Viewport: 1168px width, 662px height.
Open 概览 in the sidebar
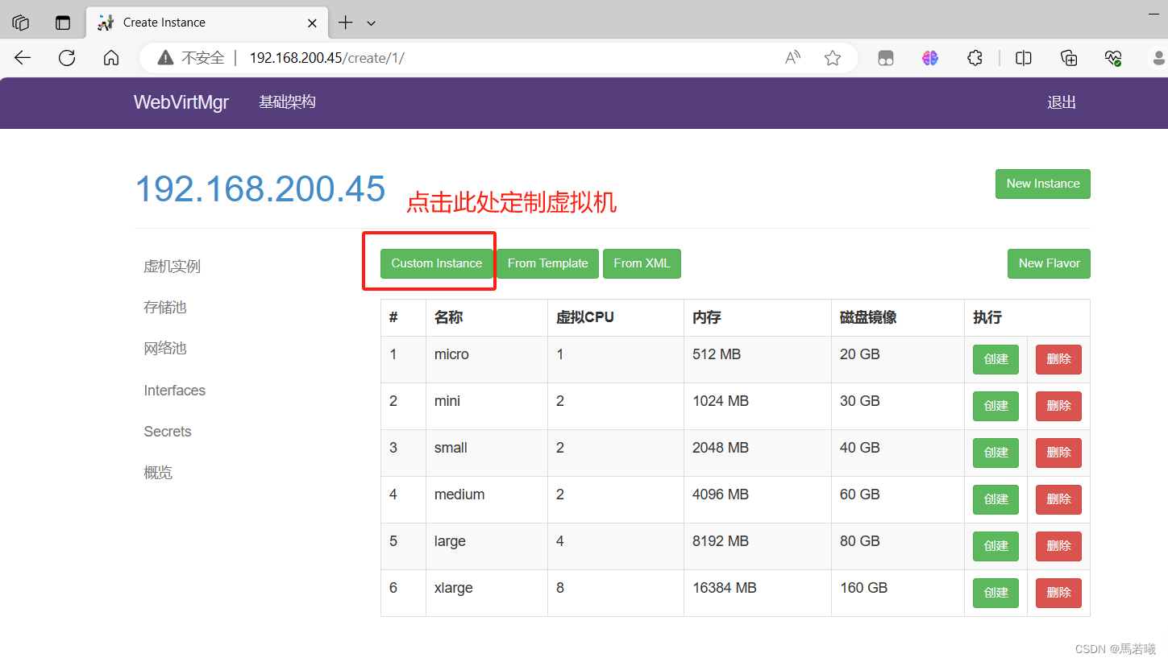pyautogui.click(x=158, y=473)
